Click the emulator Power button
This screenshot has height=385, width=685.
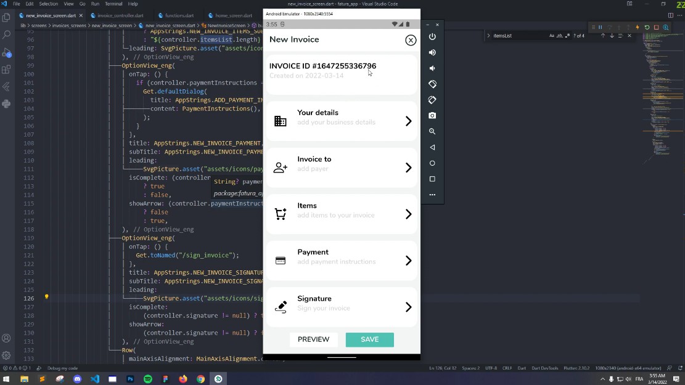coord(432,37)
